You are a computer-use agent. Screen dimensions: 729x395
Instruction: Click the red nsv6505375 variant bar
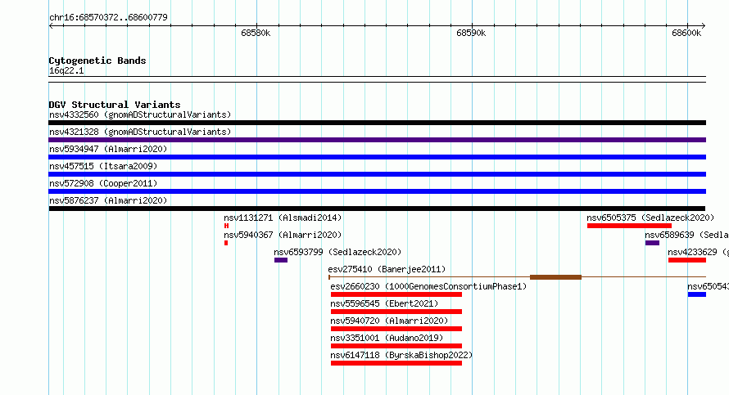coord(630,226)
